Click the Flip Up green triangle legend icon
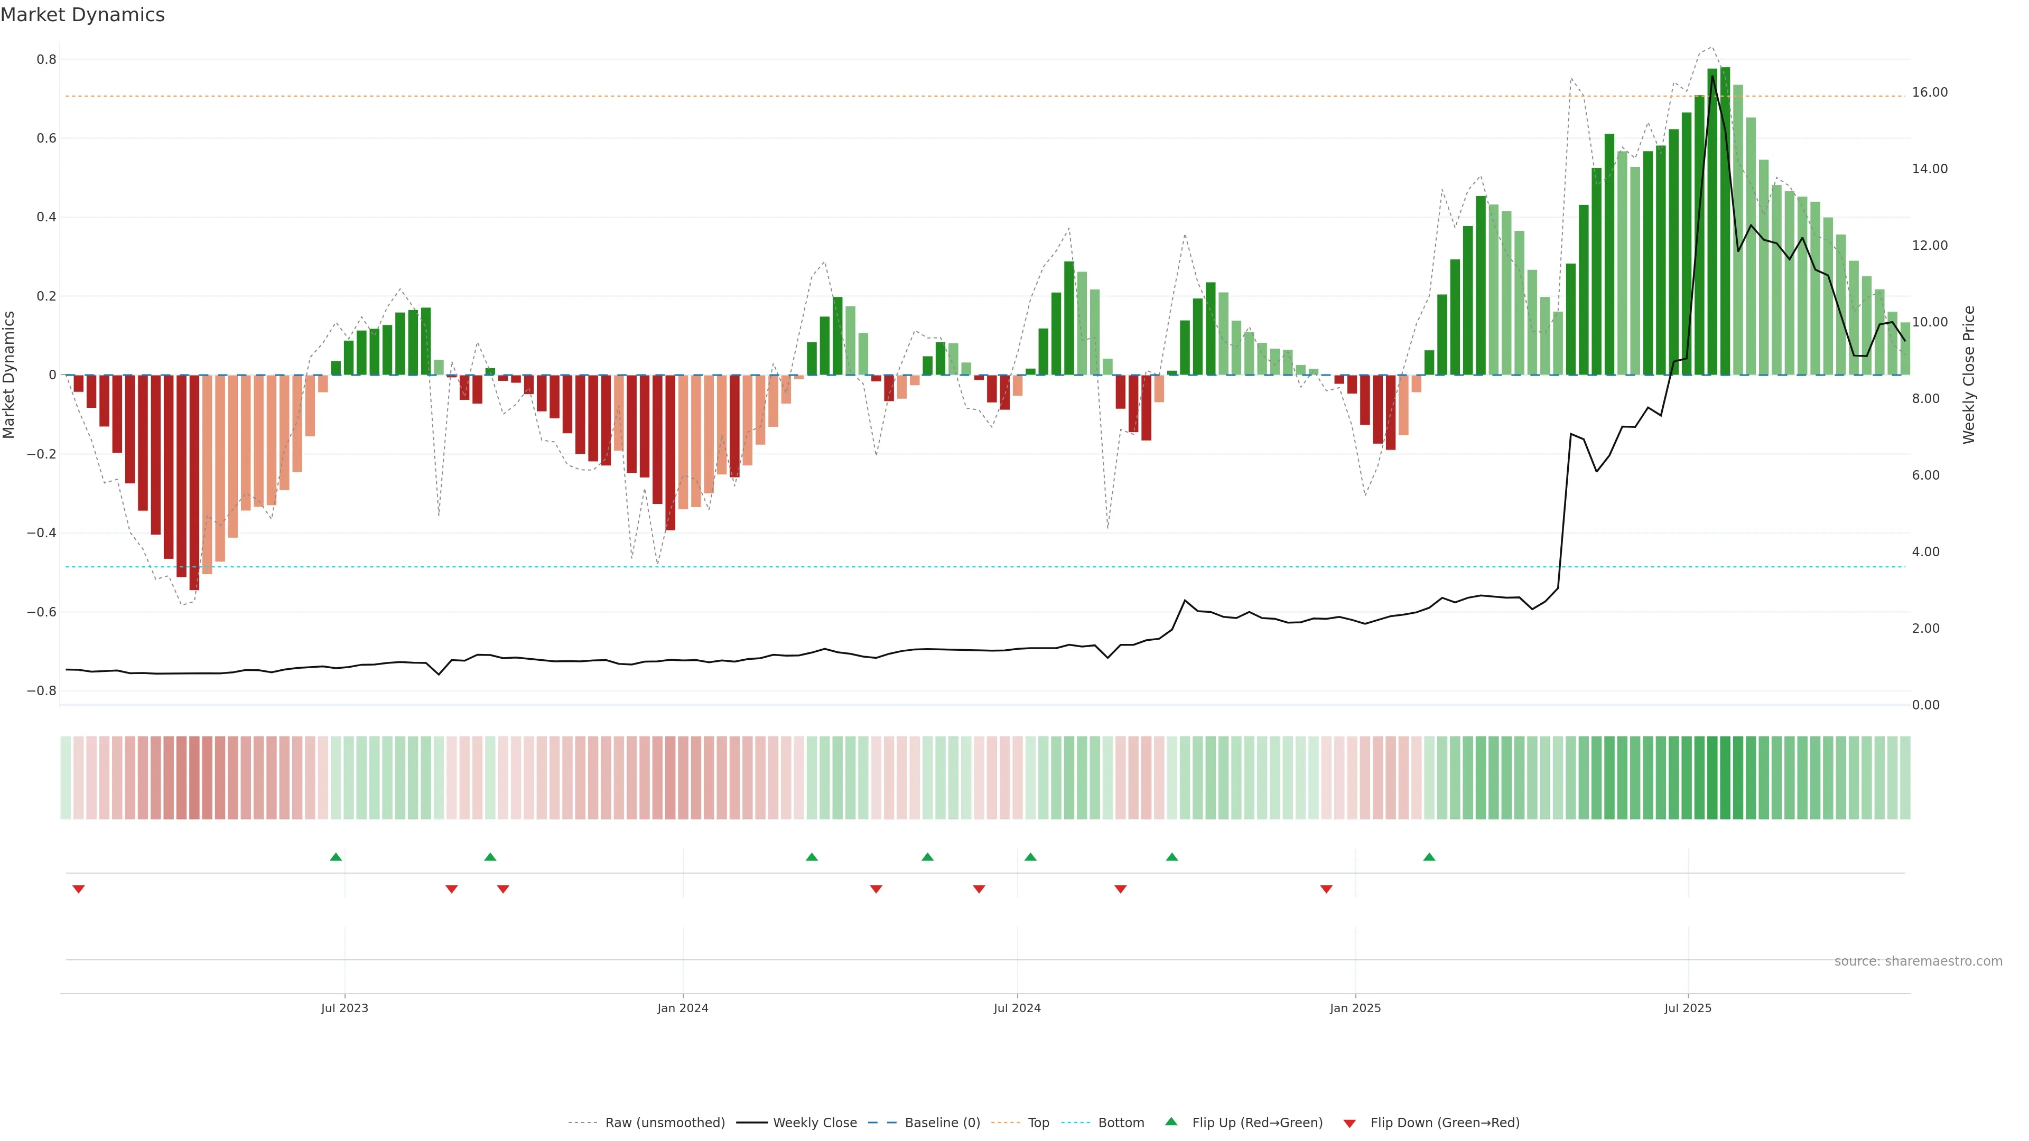 pos(1171,1121)
